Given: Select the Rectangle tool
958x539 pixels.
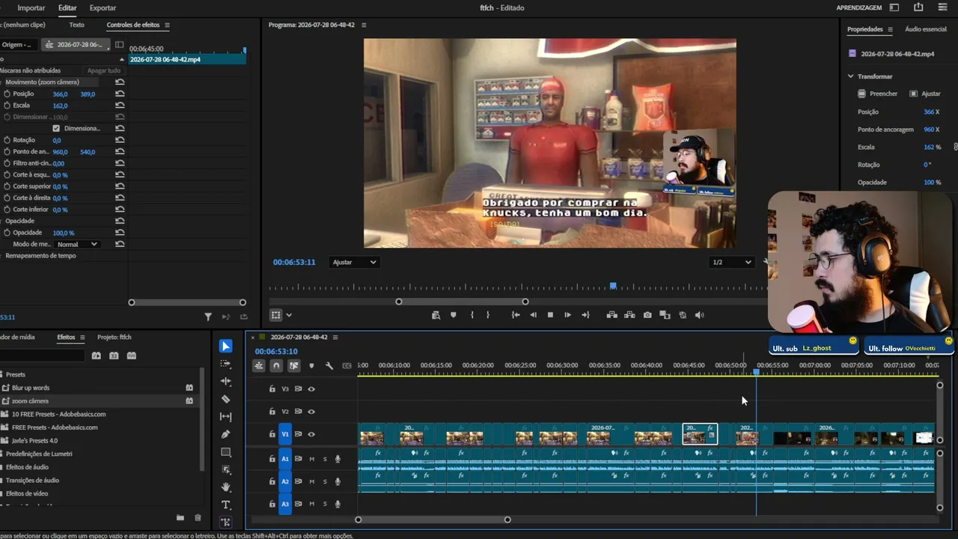Looking at the screenshot, I should tap(226, 452).
